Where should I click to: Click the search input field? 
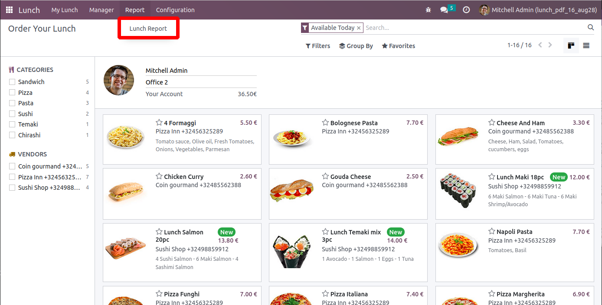pyautogui.click(x=474, y=28)
